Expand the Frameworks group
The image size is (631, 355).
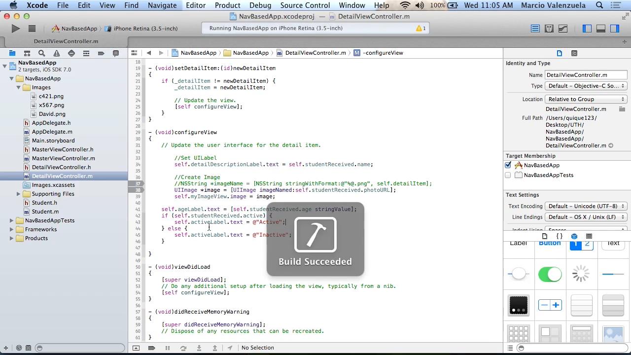pos(11,229)
